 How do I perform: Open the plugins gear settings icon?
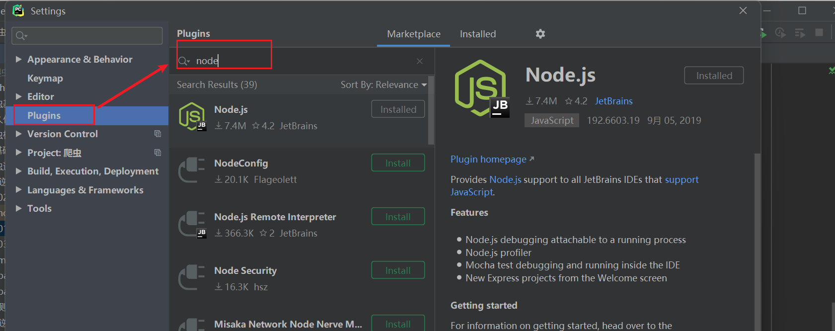click(540, 34)
